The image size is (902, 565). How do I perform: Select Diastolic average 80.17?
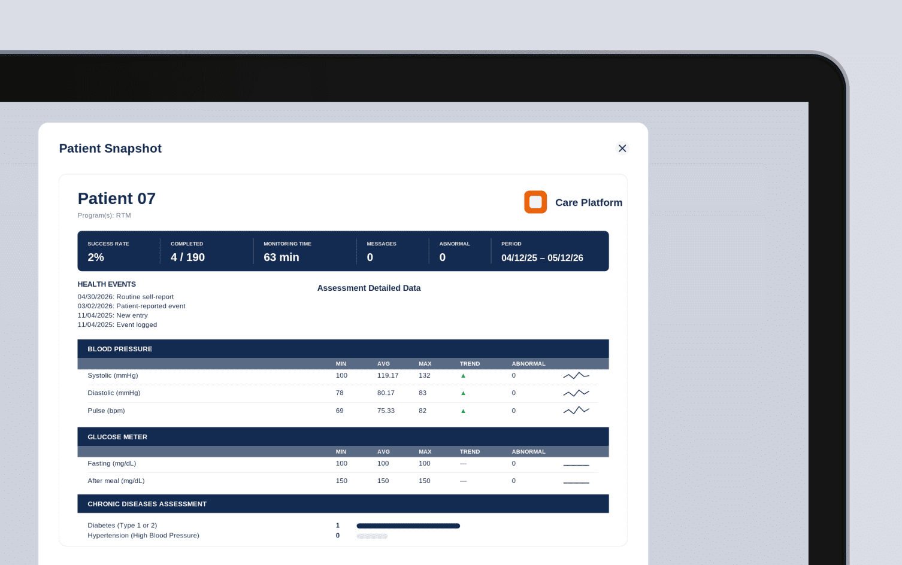[x=386, y=393]
